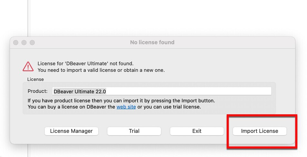Click the red warning triangle icon
The image size is (307, 157).
tap(28, 67)
